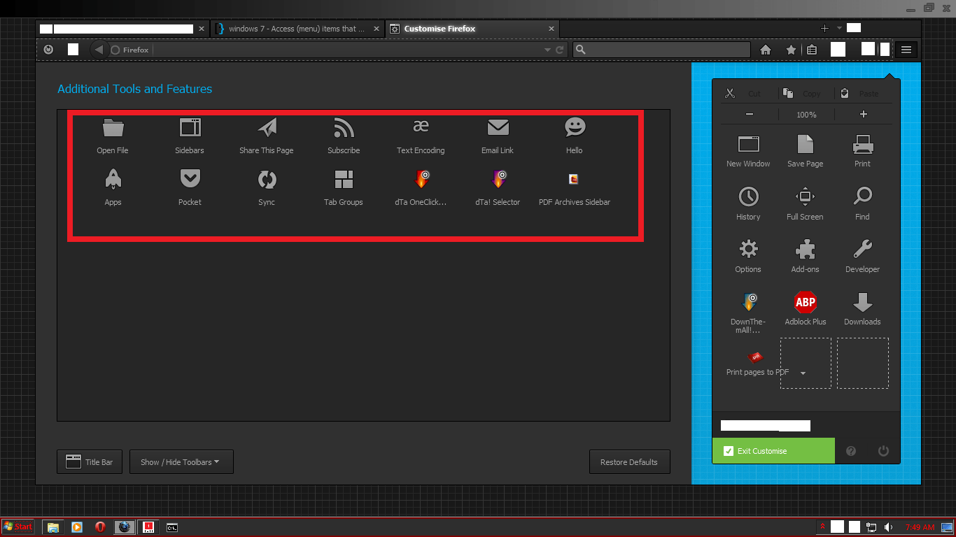Screen dimensions: 956x537
Task: Click the Home toolbar icon
Action: tap(766, 50)
